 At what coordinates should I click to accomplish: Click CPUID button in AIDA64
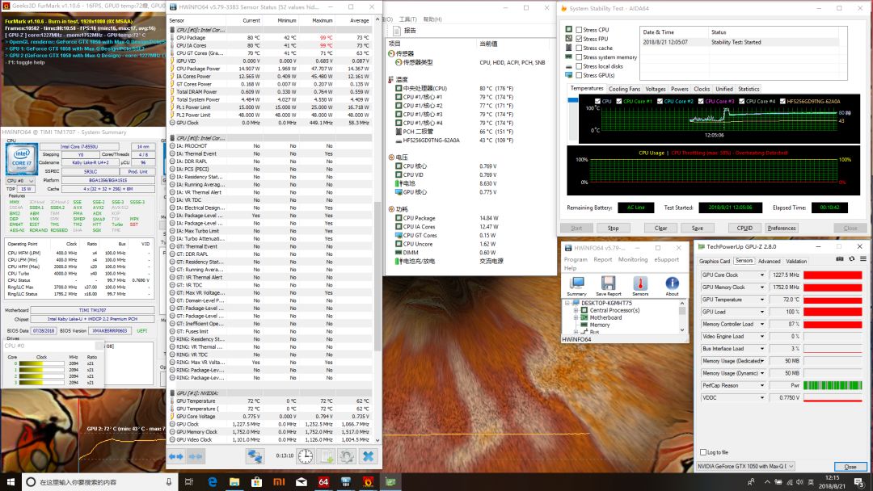point(744,228)
